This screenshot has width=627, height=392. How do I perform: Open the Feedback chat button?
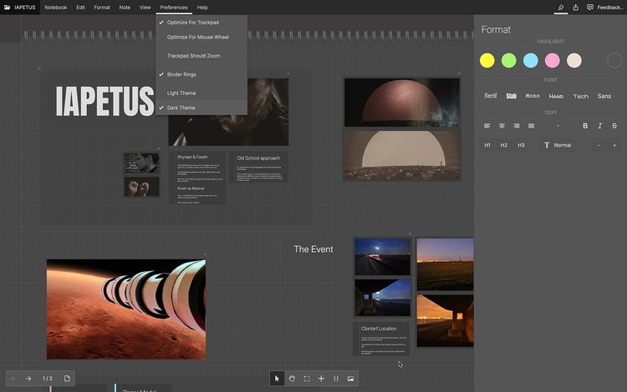(x=604, y=8)
